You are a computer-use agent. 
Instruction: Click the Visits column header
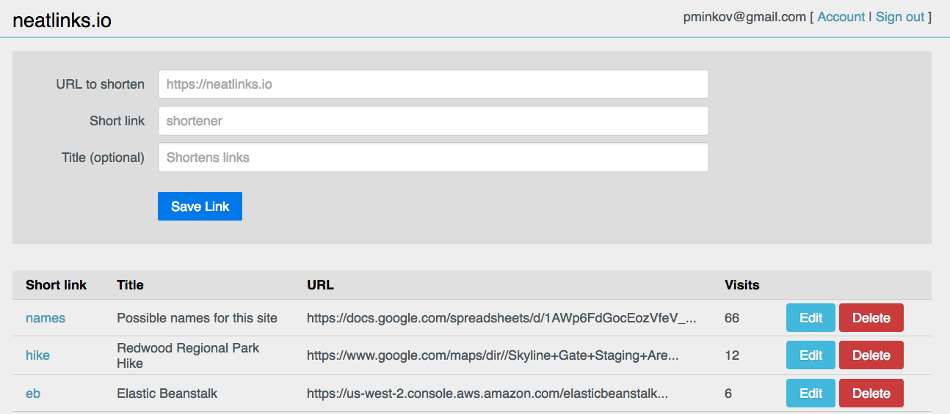[741, 285]
